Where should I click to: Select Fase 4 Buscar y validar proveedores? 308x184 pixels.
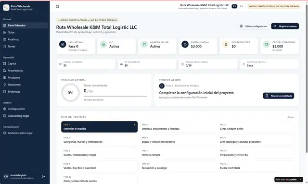tap(178, 140)
